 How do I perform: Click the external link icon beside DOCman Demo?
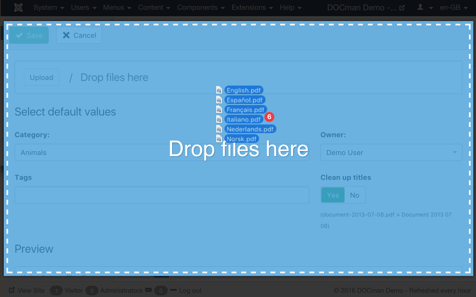point(402,8)
